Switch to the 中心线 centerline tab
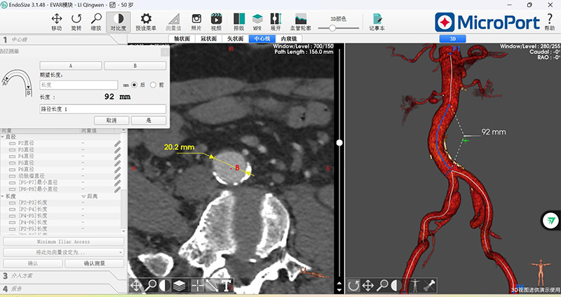 [262, 39]
